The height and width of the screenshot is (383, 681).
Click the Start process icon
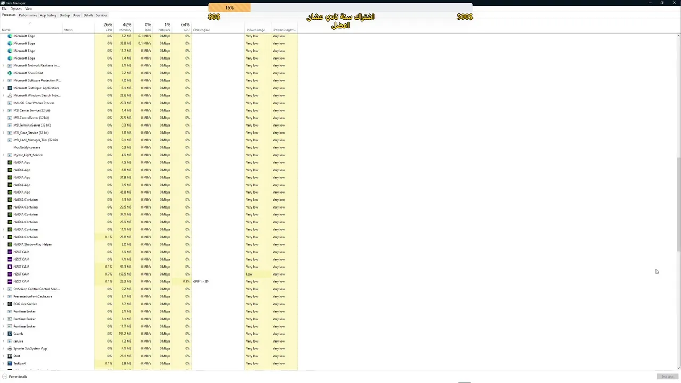click(10, 356)
